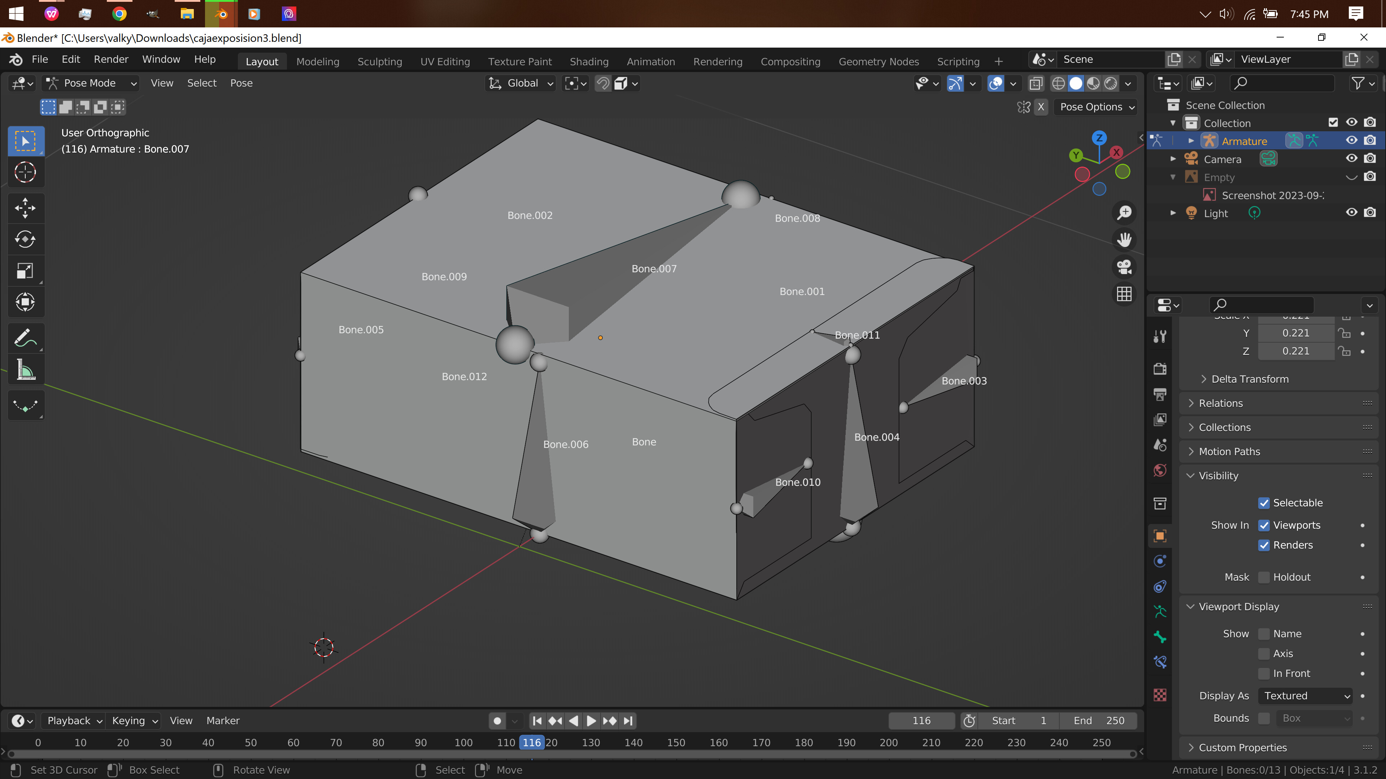
Task: Select the Rotate tool
Action: (x=25, y=239)
